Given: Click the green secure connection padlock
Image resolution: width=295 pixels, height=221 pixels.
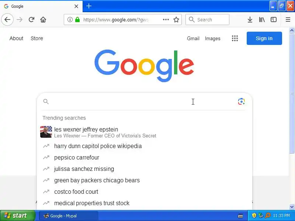Looking at the screenshot, I should pos(77,20).
